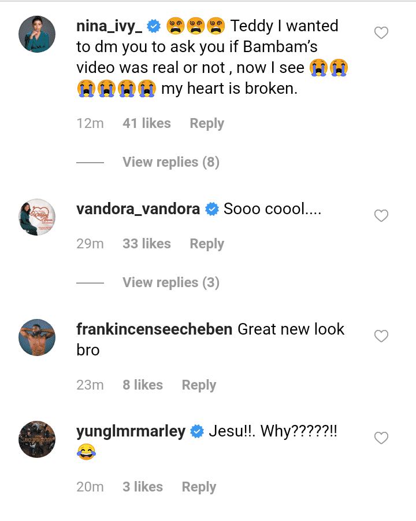
Task: Like frankincenseecheben's comment with the heart
Action: [x=381, y=336]
